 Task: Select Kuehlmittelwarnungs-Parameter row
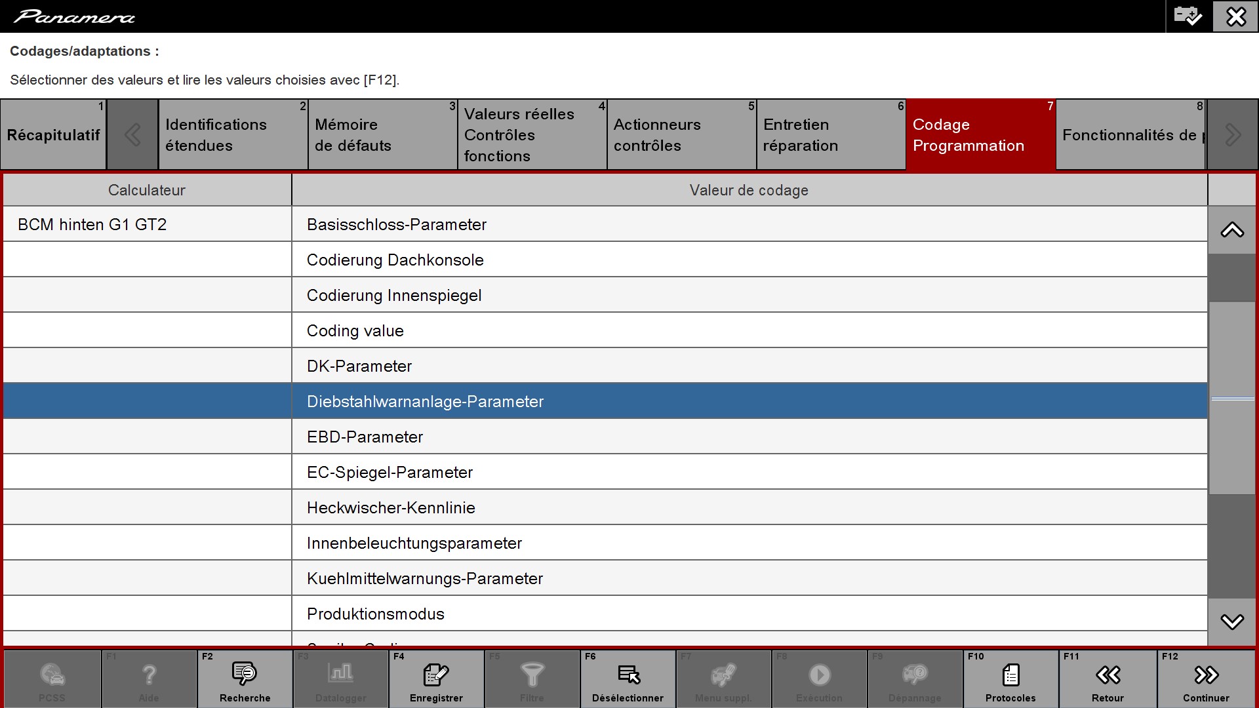(749, 578)
